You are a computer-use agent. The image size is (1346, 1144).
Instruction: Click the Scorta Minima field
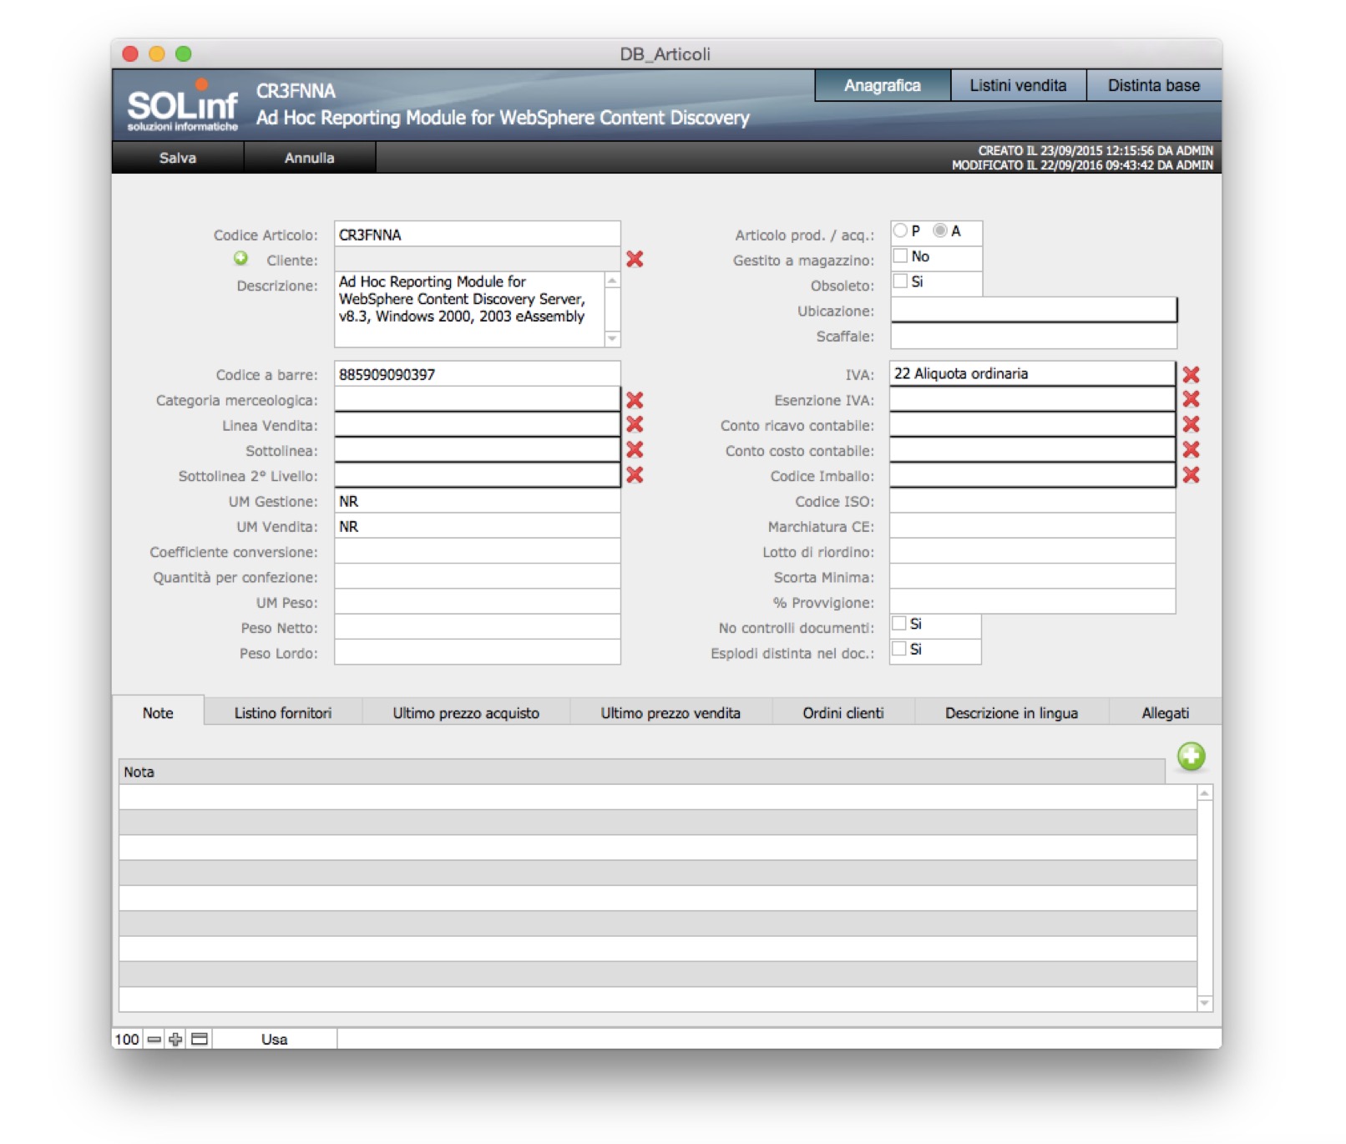(x=1032, y=577)
